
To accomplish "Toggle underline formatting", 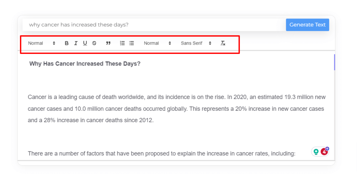I will [85, 43].
